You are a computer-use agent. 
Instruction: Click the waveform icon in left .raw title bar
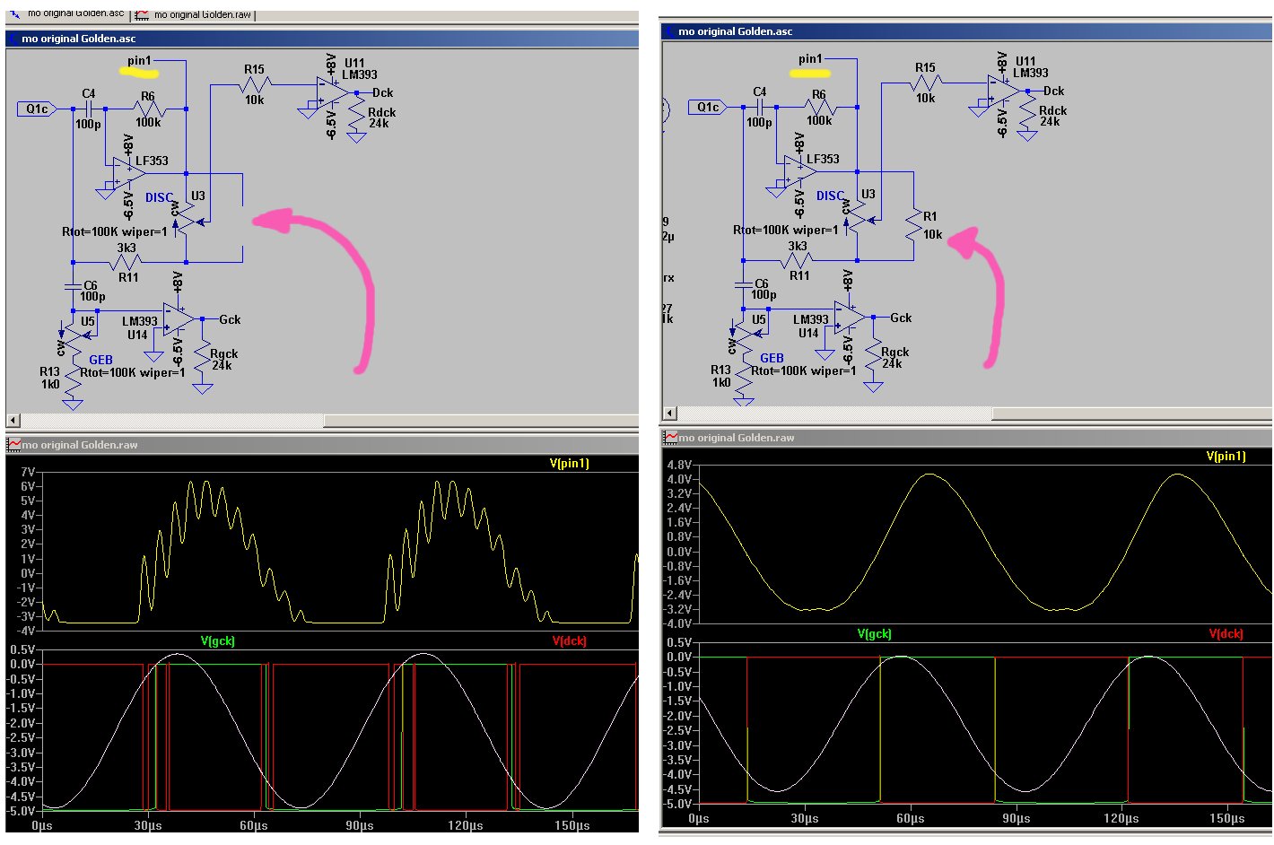point(14,445)
